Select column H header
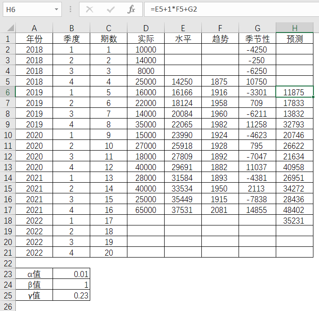The image size is (319, 311). 294,28
